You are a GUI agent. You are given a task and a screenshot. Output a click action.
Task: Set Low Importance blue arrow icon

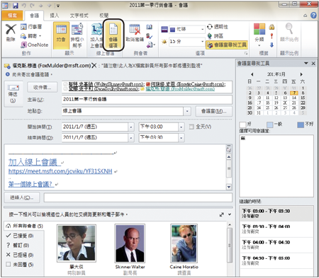[x=272, y=45]
